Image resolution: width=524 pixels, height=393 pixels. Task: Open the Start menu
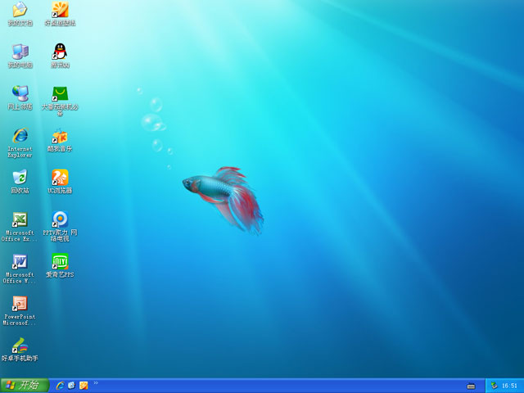(25, 385)
